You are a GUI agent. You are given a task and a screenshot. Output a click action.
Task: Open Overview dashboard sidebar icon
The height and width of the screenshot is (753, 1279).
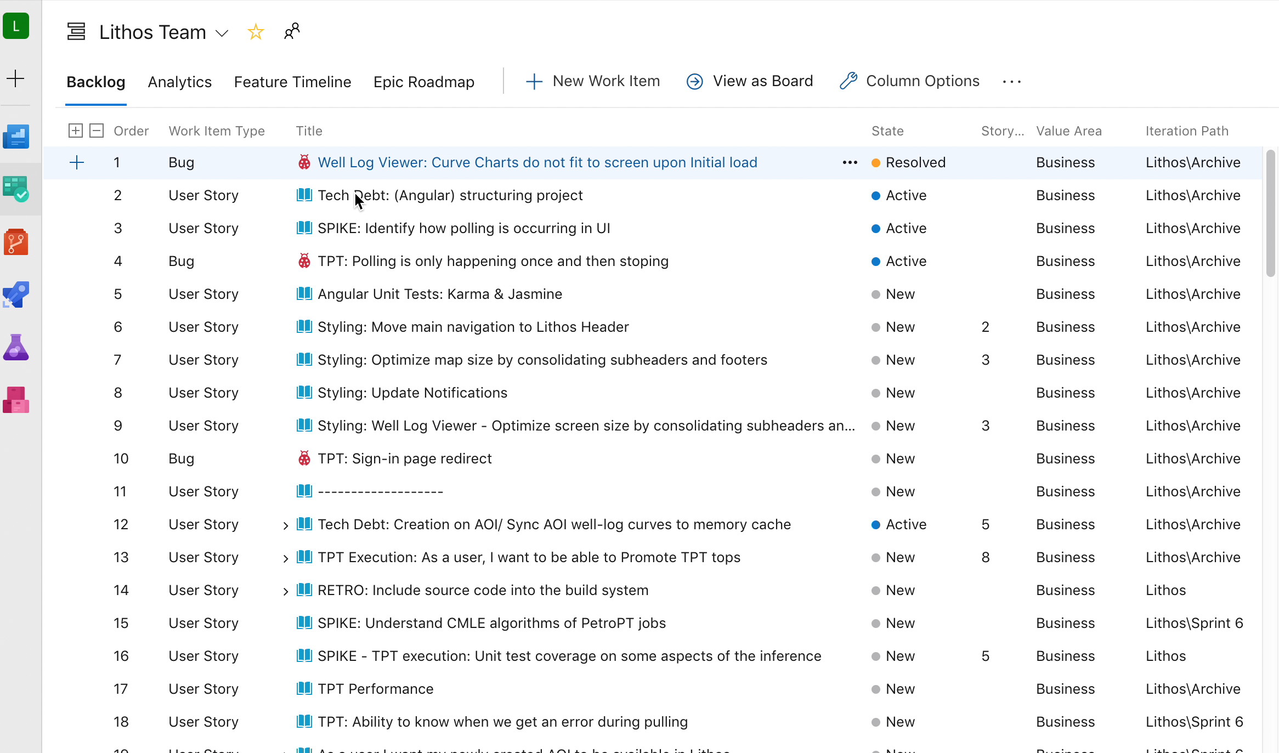(16, 137)
